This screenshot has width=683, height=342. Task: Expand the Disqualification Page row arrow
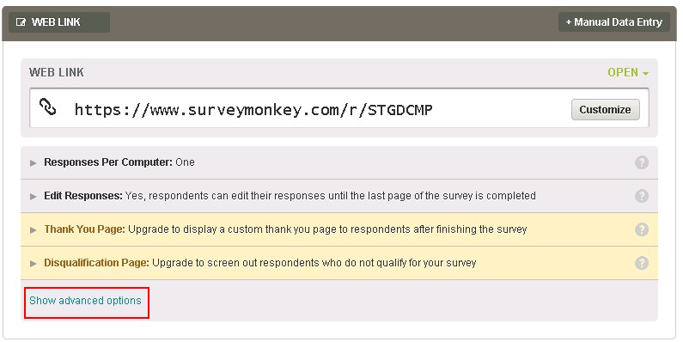34,264
